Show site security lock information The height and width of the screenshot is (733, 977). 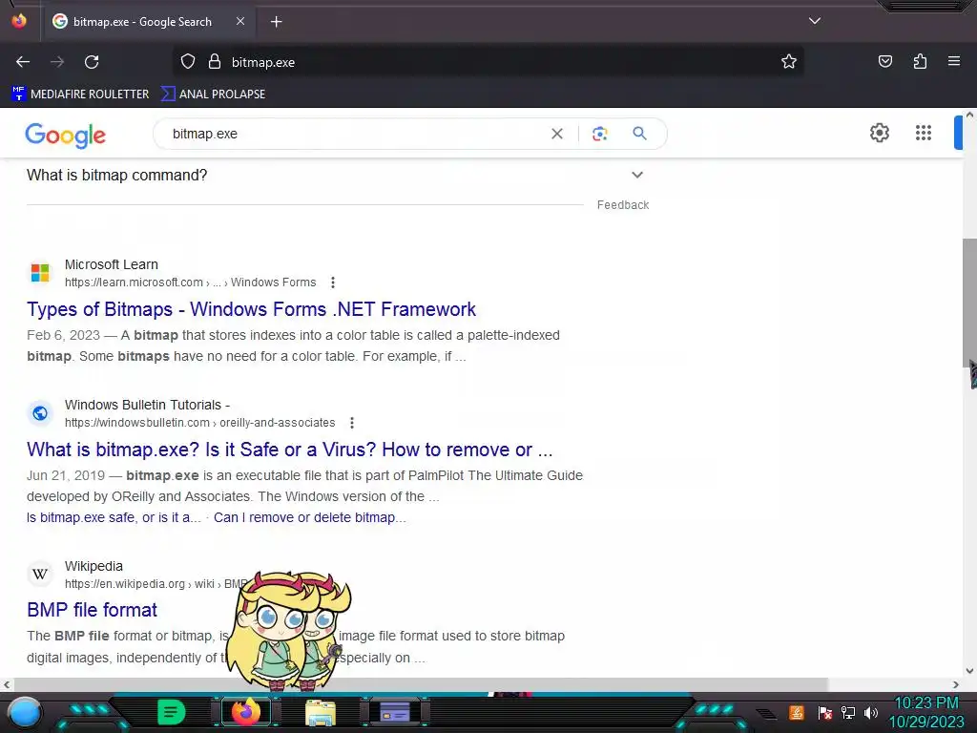tap(215, 62)
